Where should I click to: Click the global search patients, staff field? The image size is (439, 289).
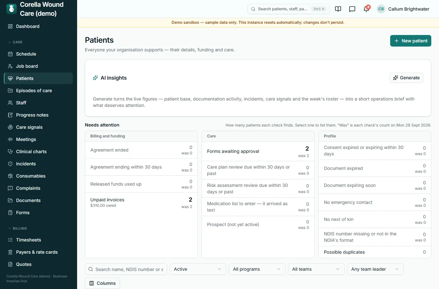289,9
